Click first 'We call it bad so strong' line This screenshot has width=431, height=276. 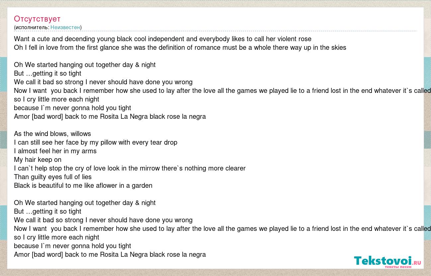(x=103, y=82)
